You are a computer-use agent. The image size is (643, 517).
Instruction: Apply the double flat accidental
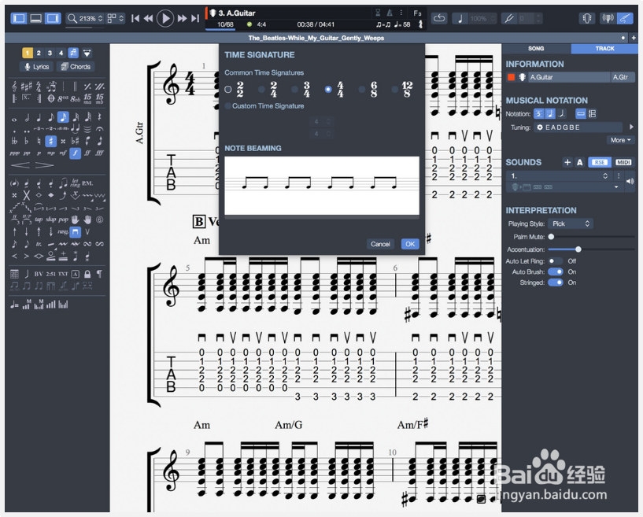(14, 141)
